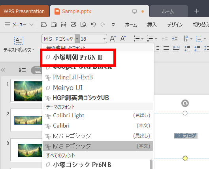Viewport: 209px width, 169px height.
Task: Choose font PMingLiU-ExtB from recent list
Action: tap(98, 77)
